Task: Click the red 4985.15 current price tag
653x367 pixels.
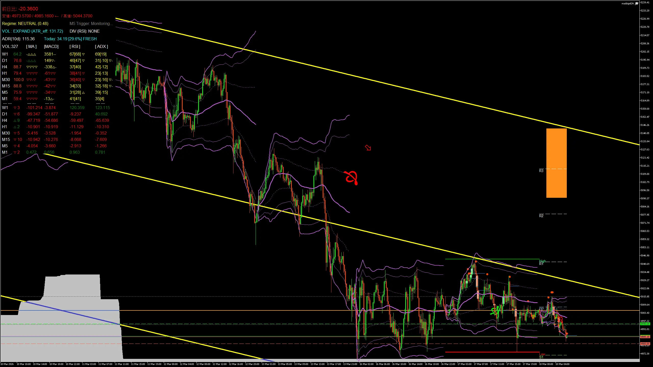Action: (x=645, y=337)
